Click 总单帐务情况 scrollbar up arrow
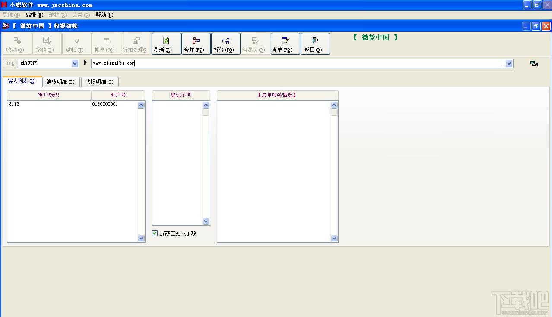The width and height of the screenshot is (552, 317). (334, 105)
